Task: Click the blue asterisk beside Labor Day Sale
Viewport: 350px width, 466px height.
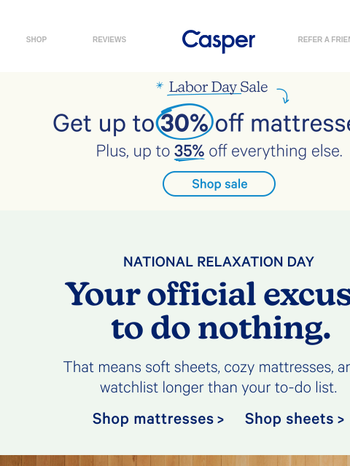Action: pos(160,86)
